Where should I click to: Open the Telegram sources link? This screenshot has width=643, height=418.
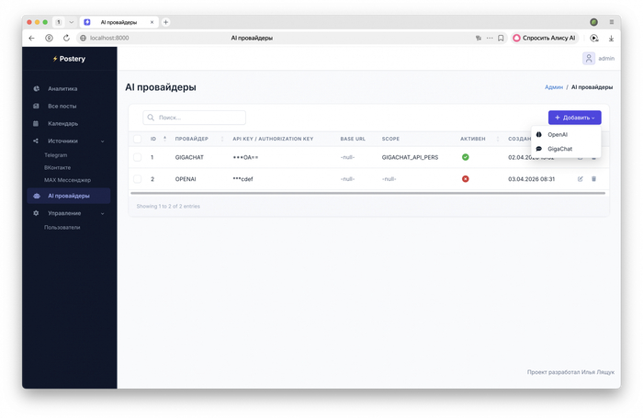tap(56, 155)
